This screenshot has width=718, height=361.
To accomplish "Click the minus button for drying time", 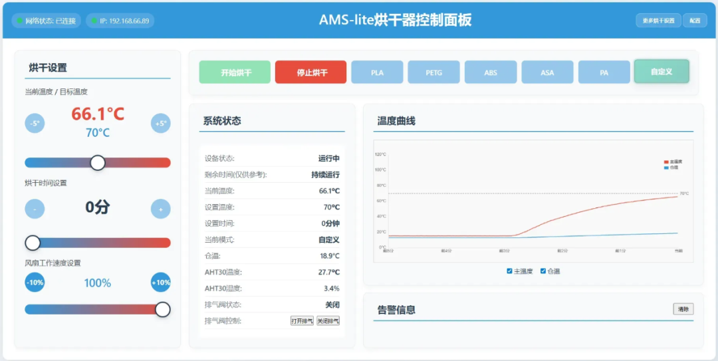I will tap(35, 209).
